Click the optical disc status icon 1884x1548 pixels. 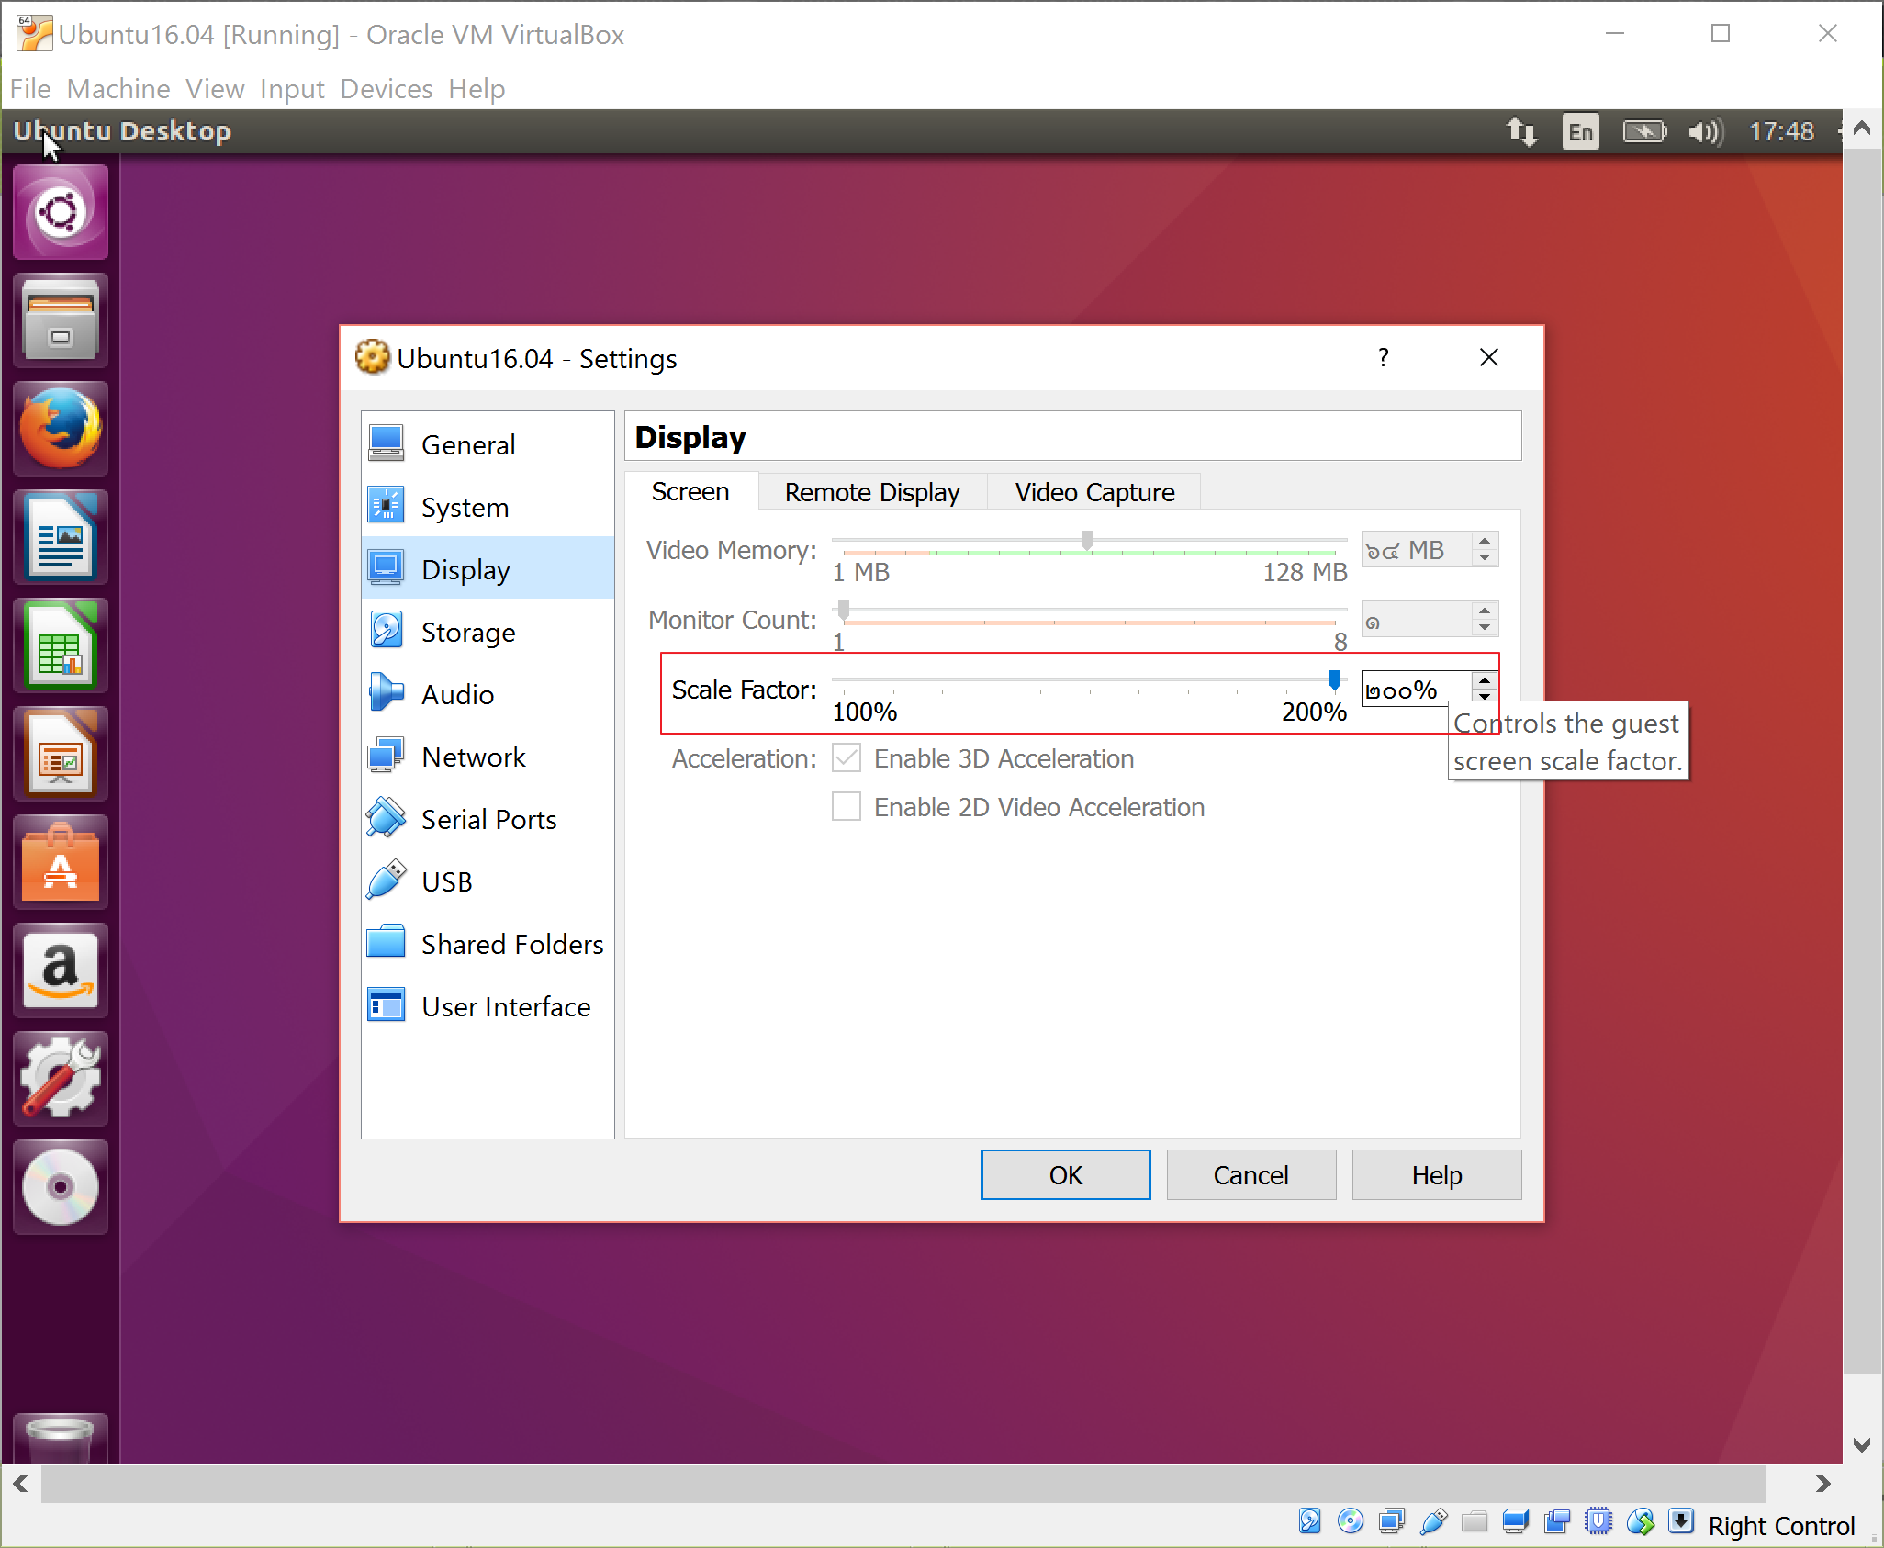click(1350, 1521)
